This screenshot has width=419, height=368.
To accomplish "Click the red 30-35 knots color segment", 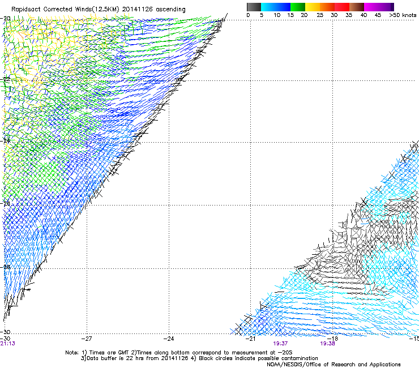I will (x=342, y=7).
